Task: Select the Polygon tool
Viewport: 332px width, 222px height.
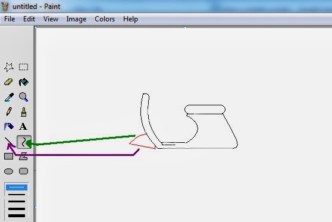Action: point(23,157)
